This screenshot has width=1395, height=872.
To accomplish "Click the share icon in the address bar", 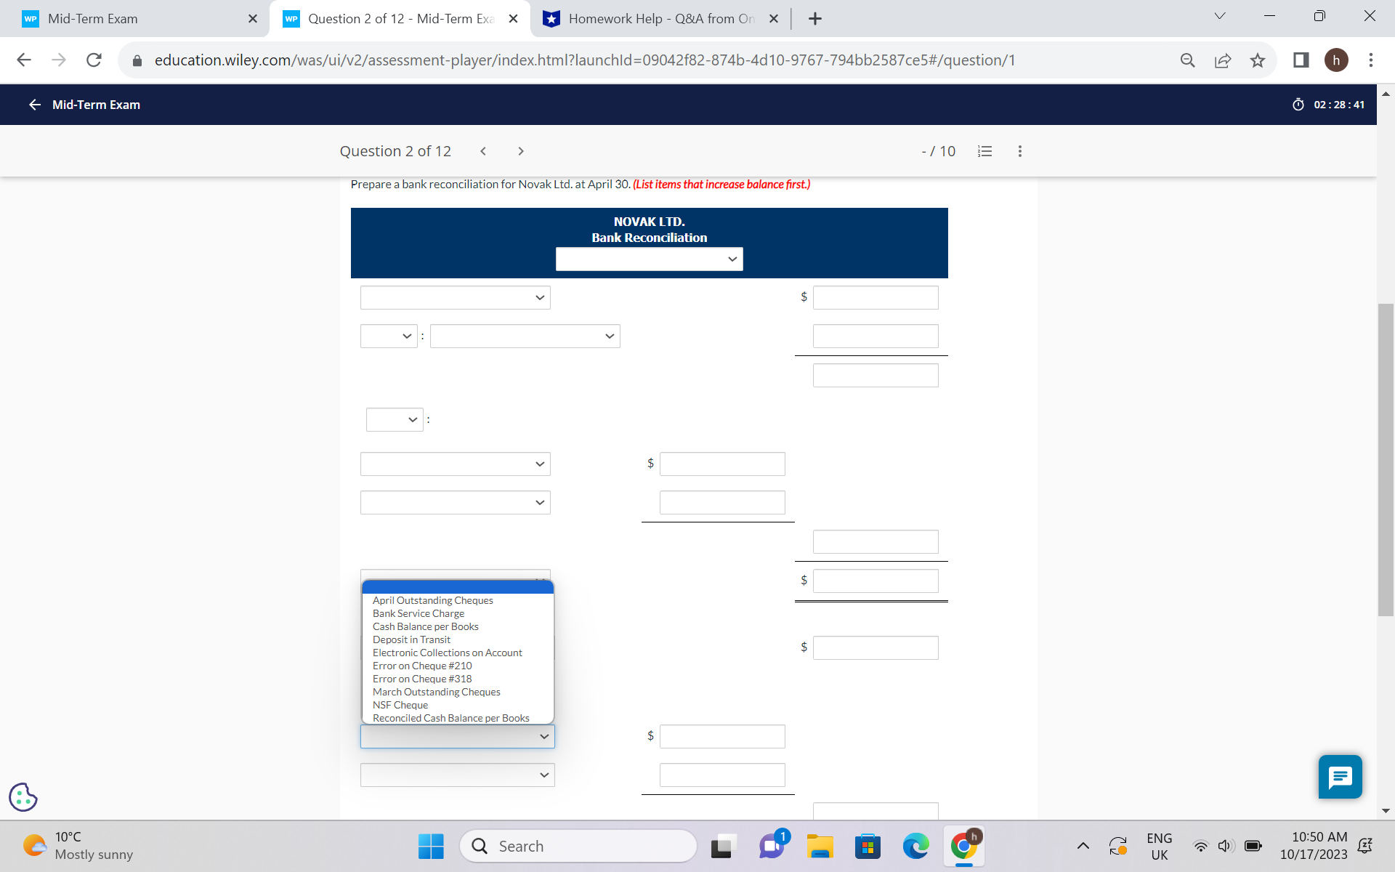I will pos(1224,60).
